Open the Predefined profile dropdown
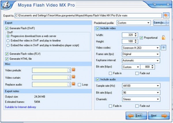 [133, 23]
